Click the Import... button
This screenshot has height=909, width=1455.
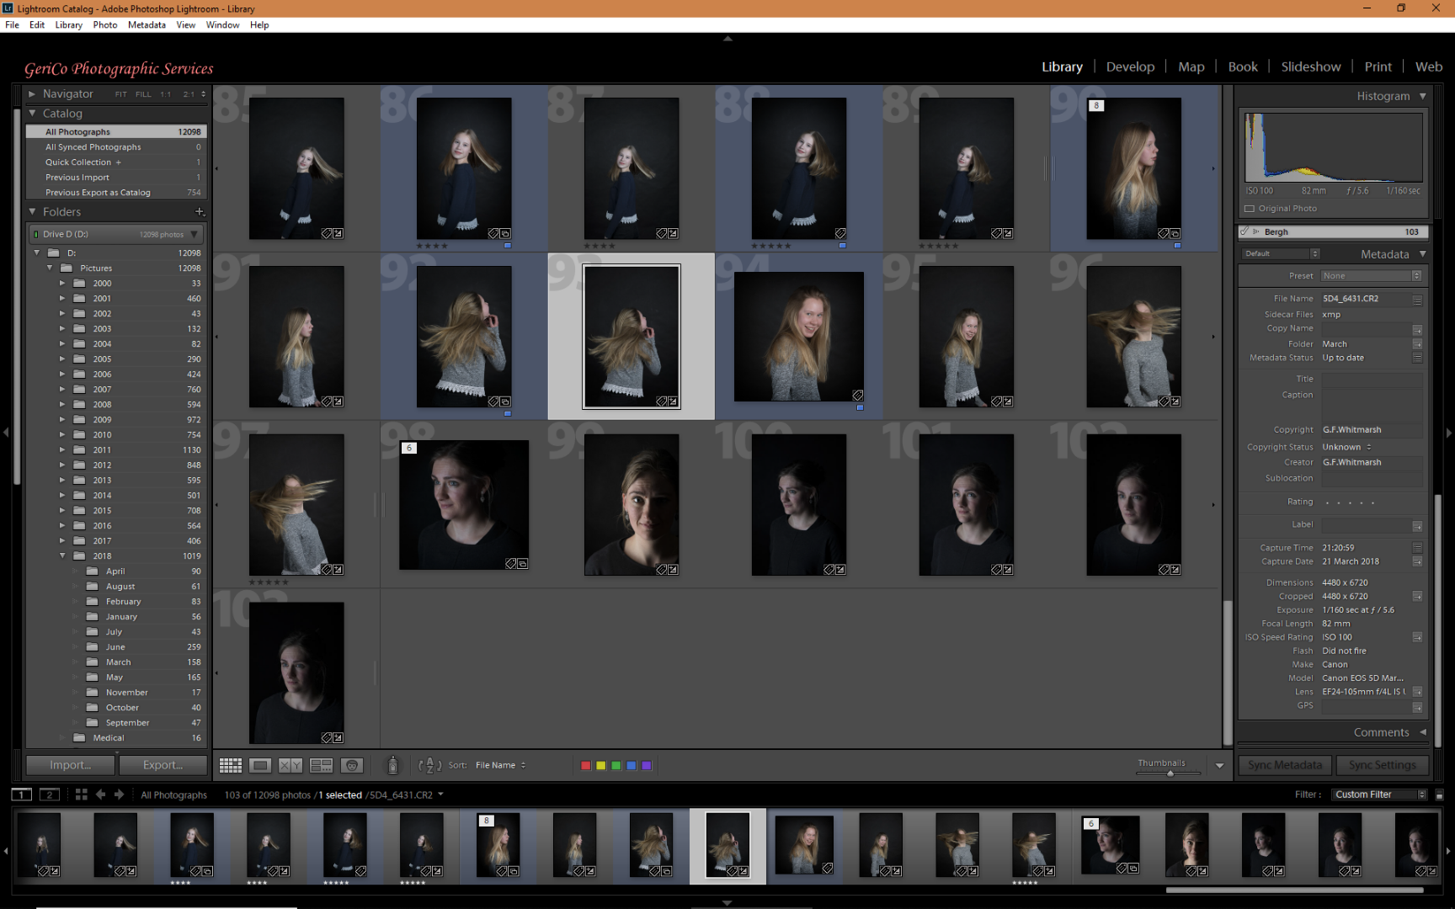pyautogui.click(x=70, y=765)
